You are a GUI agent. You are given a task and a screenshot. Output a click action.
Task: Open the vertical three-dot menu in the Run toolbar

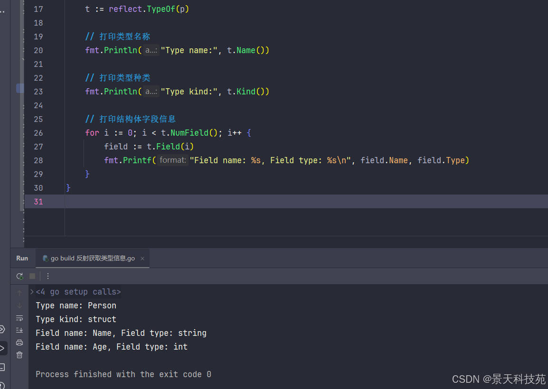point(47,276)
